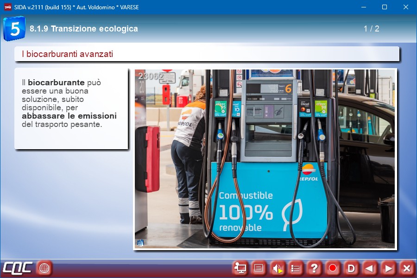The width and height of the screenshot is (417, 278).
Task: Click the gas pump photo
Action: (265, 159)
